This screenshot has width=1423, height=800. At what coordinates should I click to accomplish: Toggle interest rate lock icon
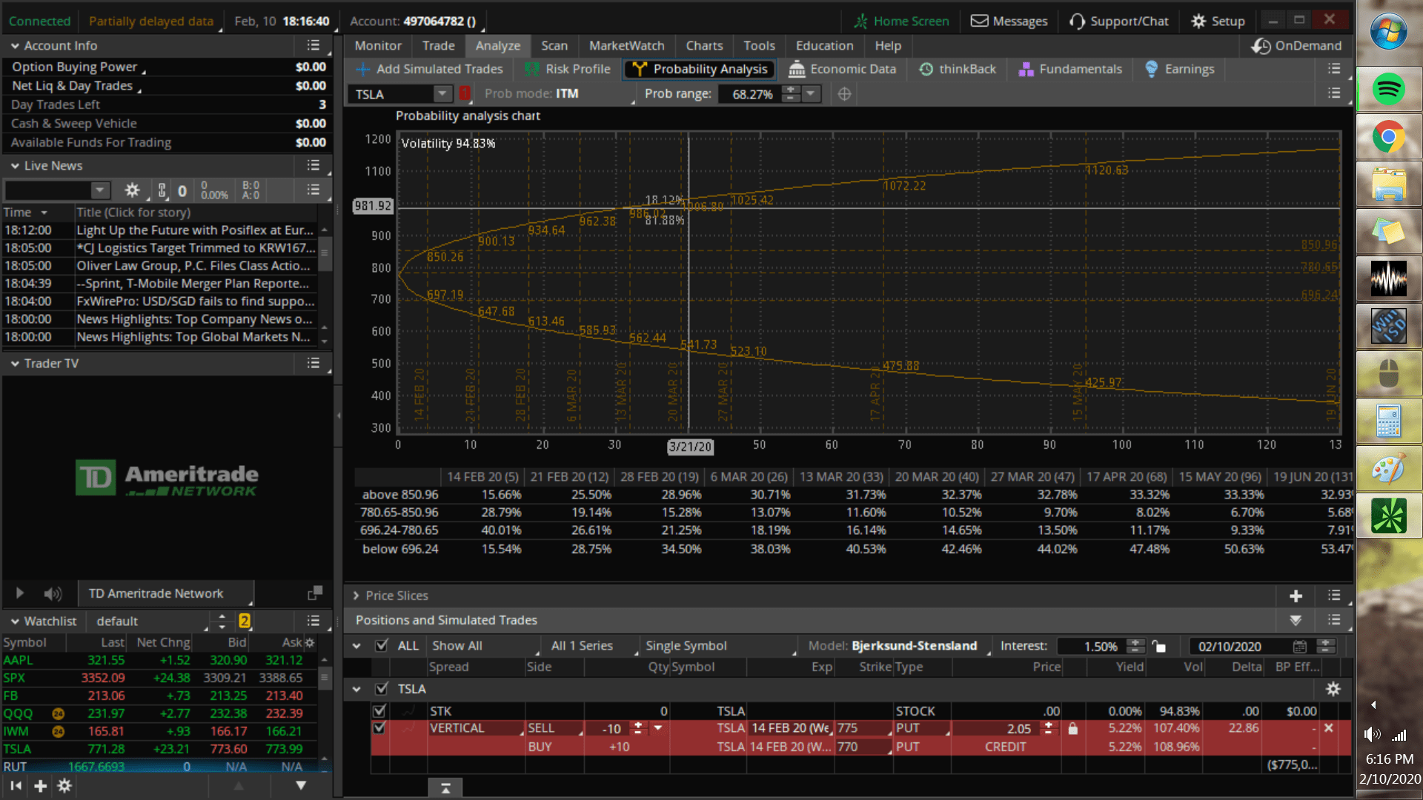click(1159, 647)
